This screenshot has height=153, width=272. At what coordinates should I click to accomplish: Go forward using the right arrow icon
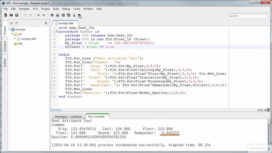tap(44, 15)
